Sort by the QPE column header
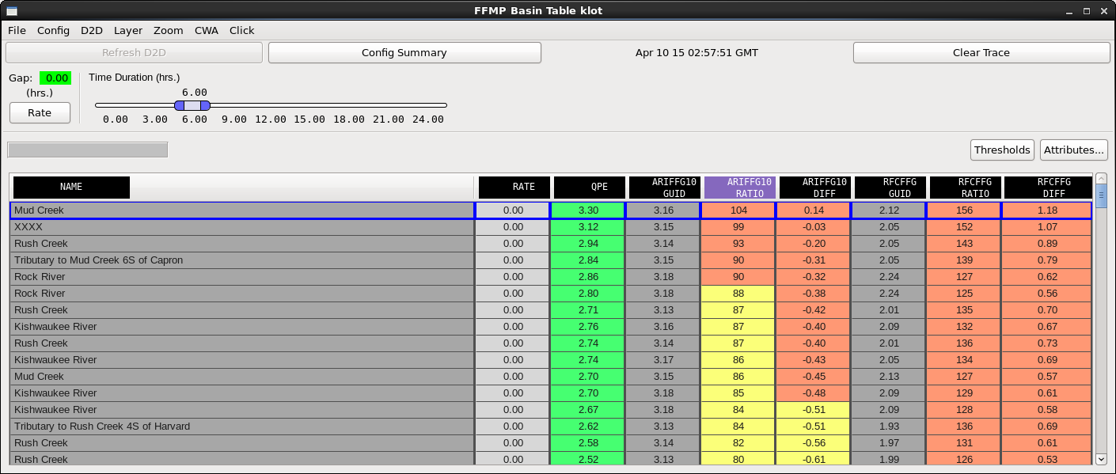 pyautogui.click(x=590, y=188)
